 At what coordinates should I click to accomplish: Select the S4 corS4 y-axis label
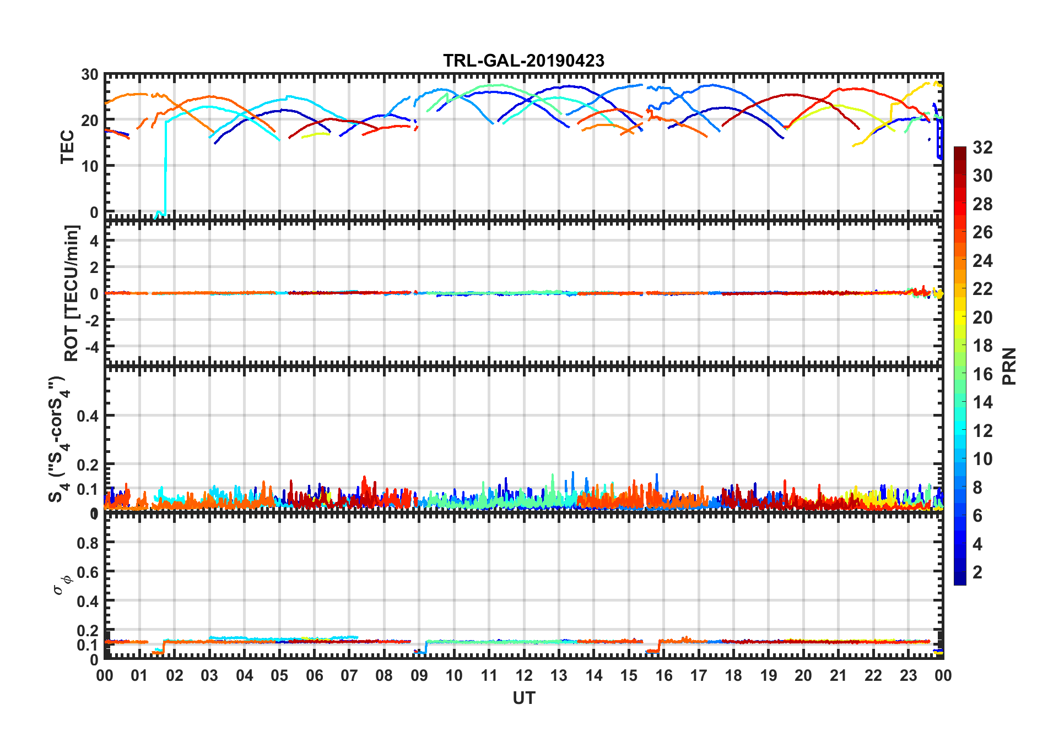59,439
